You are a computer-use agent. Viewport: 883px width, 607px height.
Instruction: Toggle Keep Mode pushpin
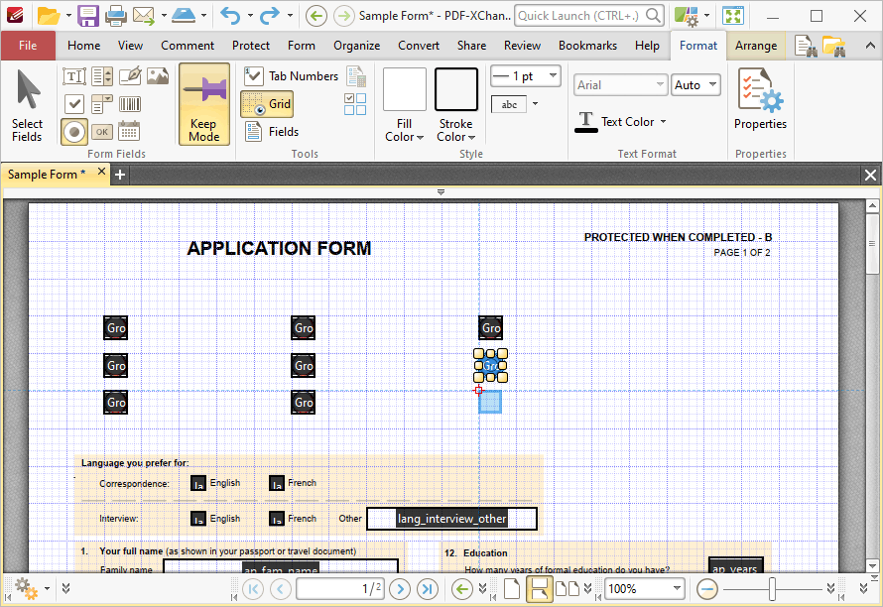[x=203, y=104]
